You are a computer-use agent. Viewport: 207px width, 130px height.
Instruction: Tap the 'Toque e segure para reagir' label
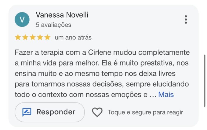pyautogui.click(x=145, y=112)
